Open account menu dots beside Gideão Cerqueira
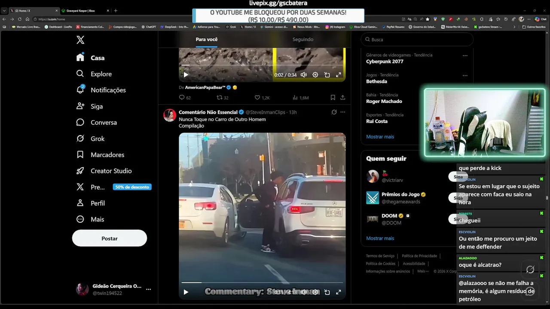The height and width of the screenshot is (309, 550). click(148, 289)
